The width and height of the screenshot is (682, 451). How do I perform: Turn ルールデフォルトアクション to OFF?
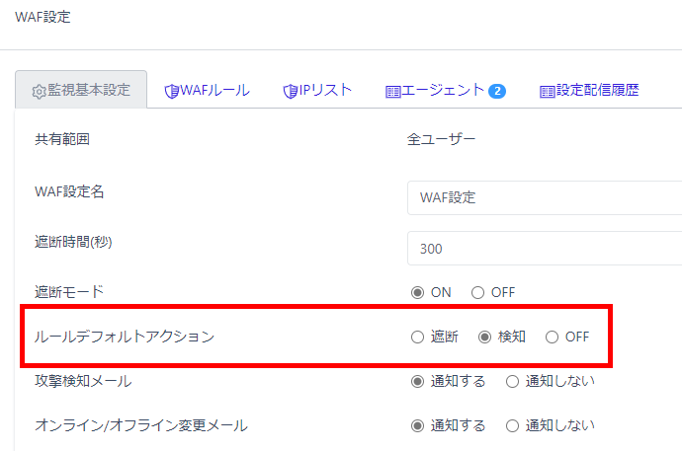pos(552,337)
